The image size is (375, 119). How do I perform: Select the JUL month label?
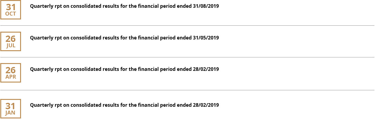[11, 45]
